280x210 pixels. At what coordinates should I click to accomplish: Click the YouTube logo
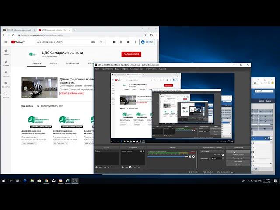point(18,42)
